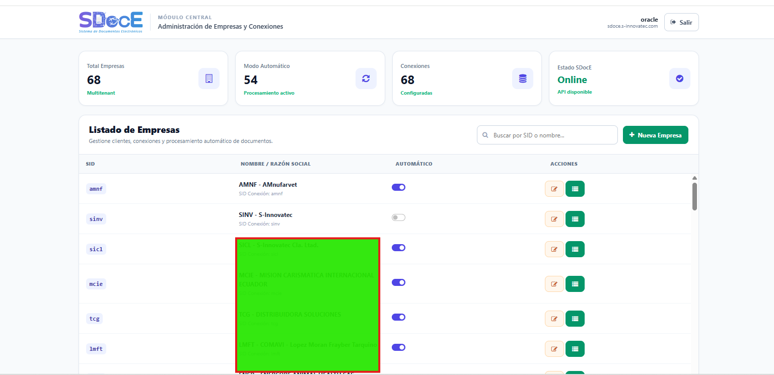This screenshot has width=774, height=375.
Task: Open the green list button for tcg
Action: [x=575, y=319]
